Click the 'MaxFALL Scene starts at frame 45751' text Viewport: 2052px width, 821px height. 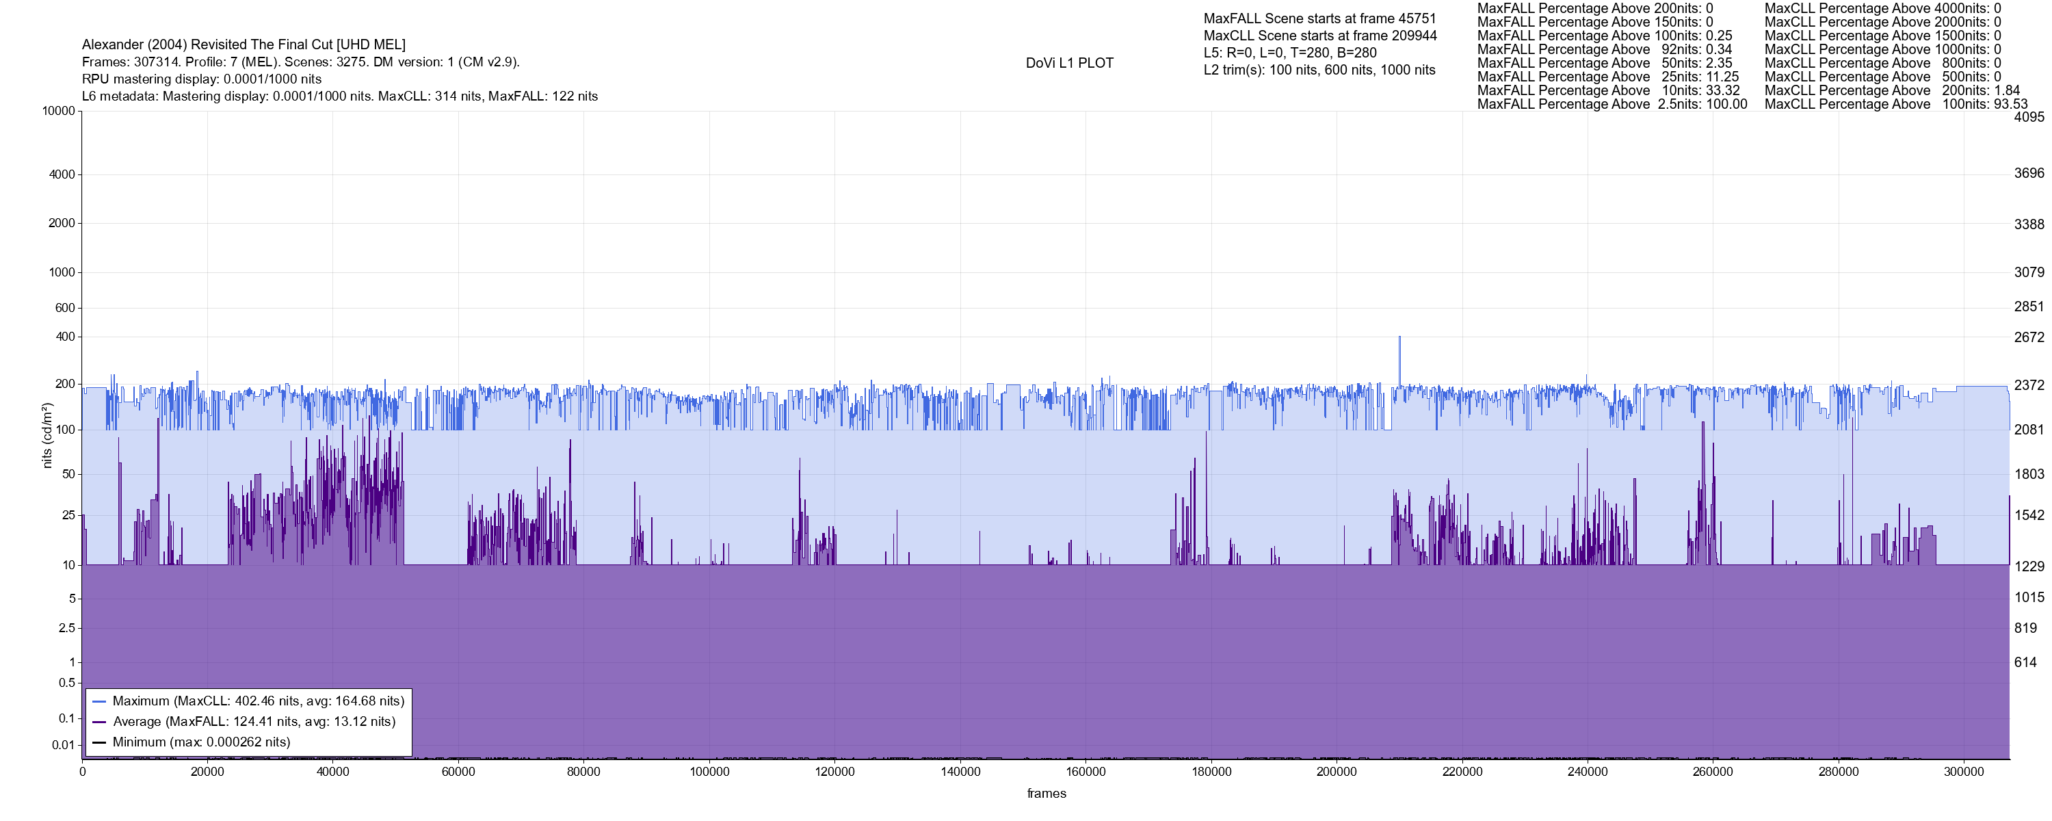point(1319,18)
